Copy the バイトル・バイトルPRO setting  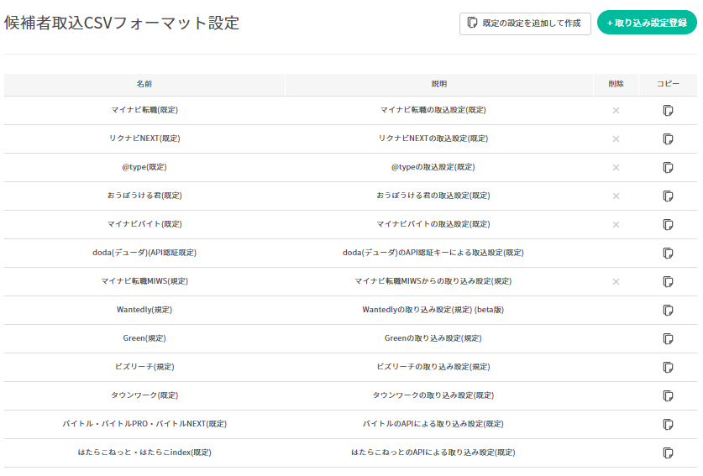coord(668,425)
